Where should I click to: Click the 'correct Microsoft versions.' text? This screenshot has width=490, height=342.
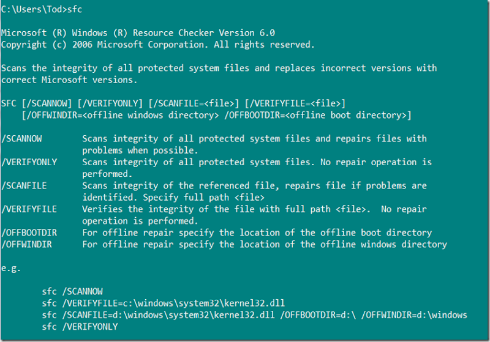[x=69, y=80]
